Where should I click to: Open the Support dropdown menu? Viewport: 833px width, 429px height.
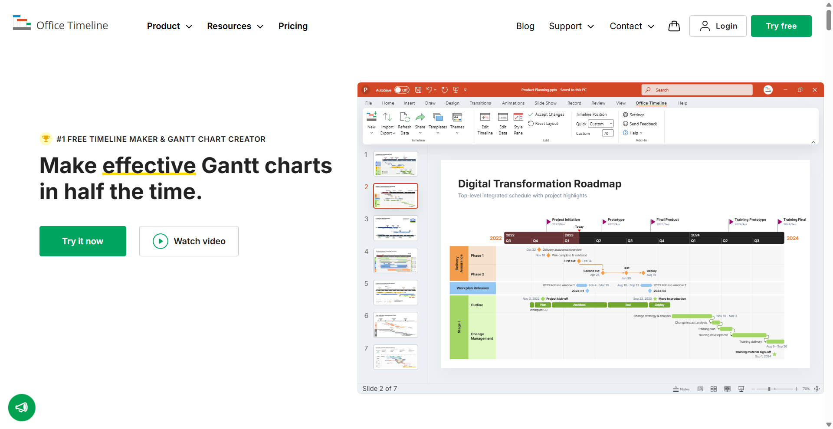[x=571, y=26]
